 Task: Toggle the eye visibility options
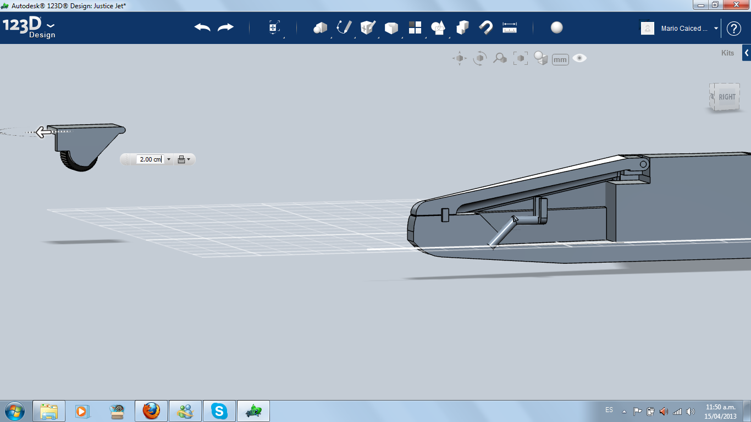579,58
